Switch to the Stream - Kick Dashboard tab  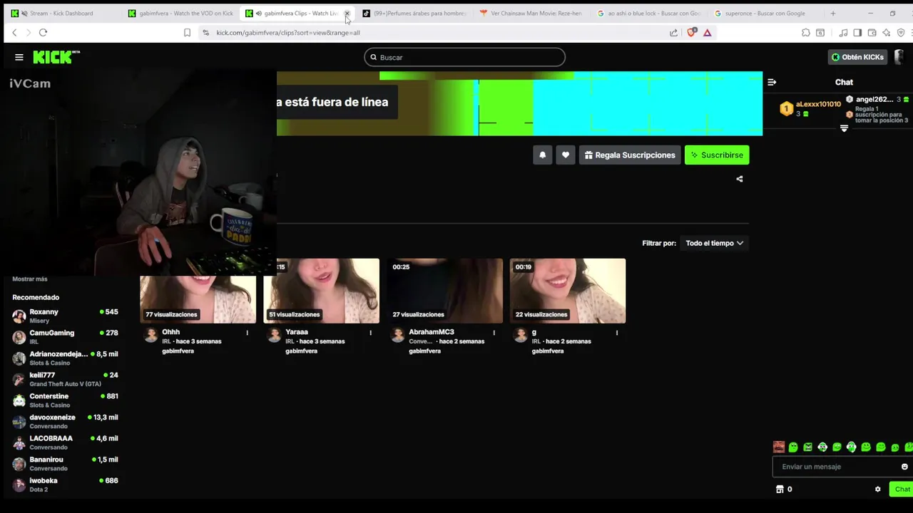(x=61, y=14)
